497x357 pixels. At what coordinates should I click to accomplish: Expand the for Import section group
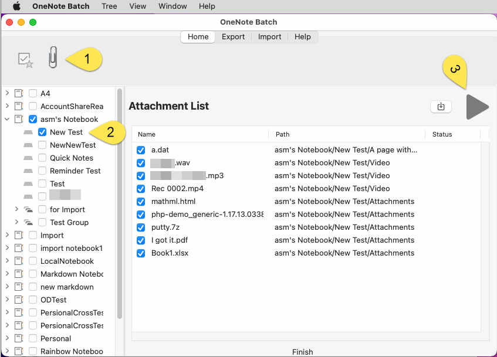point(17,209)
